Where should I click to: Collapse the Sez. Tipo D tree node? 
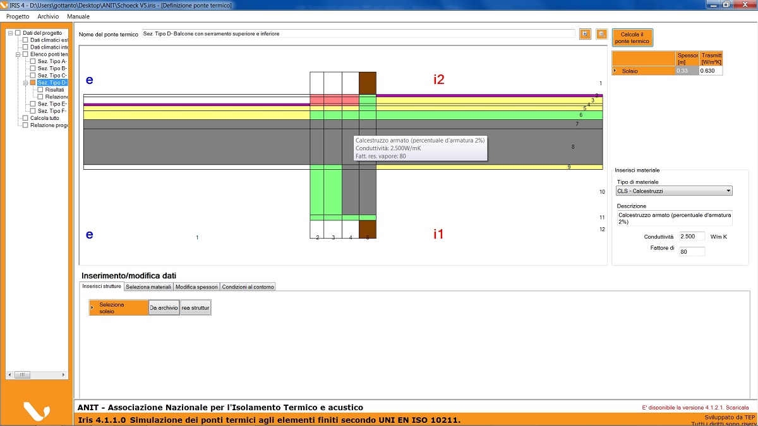pos(26,83)
